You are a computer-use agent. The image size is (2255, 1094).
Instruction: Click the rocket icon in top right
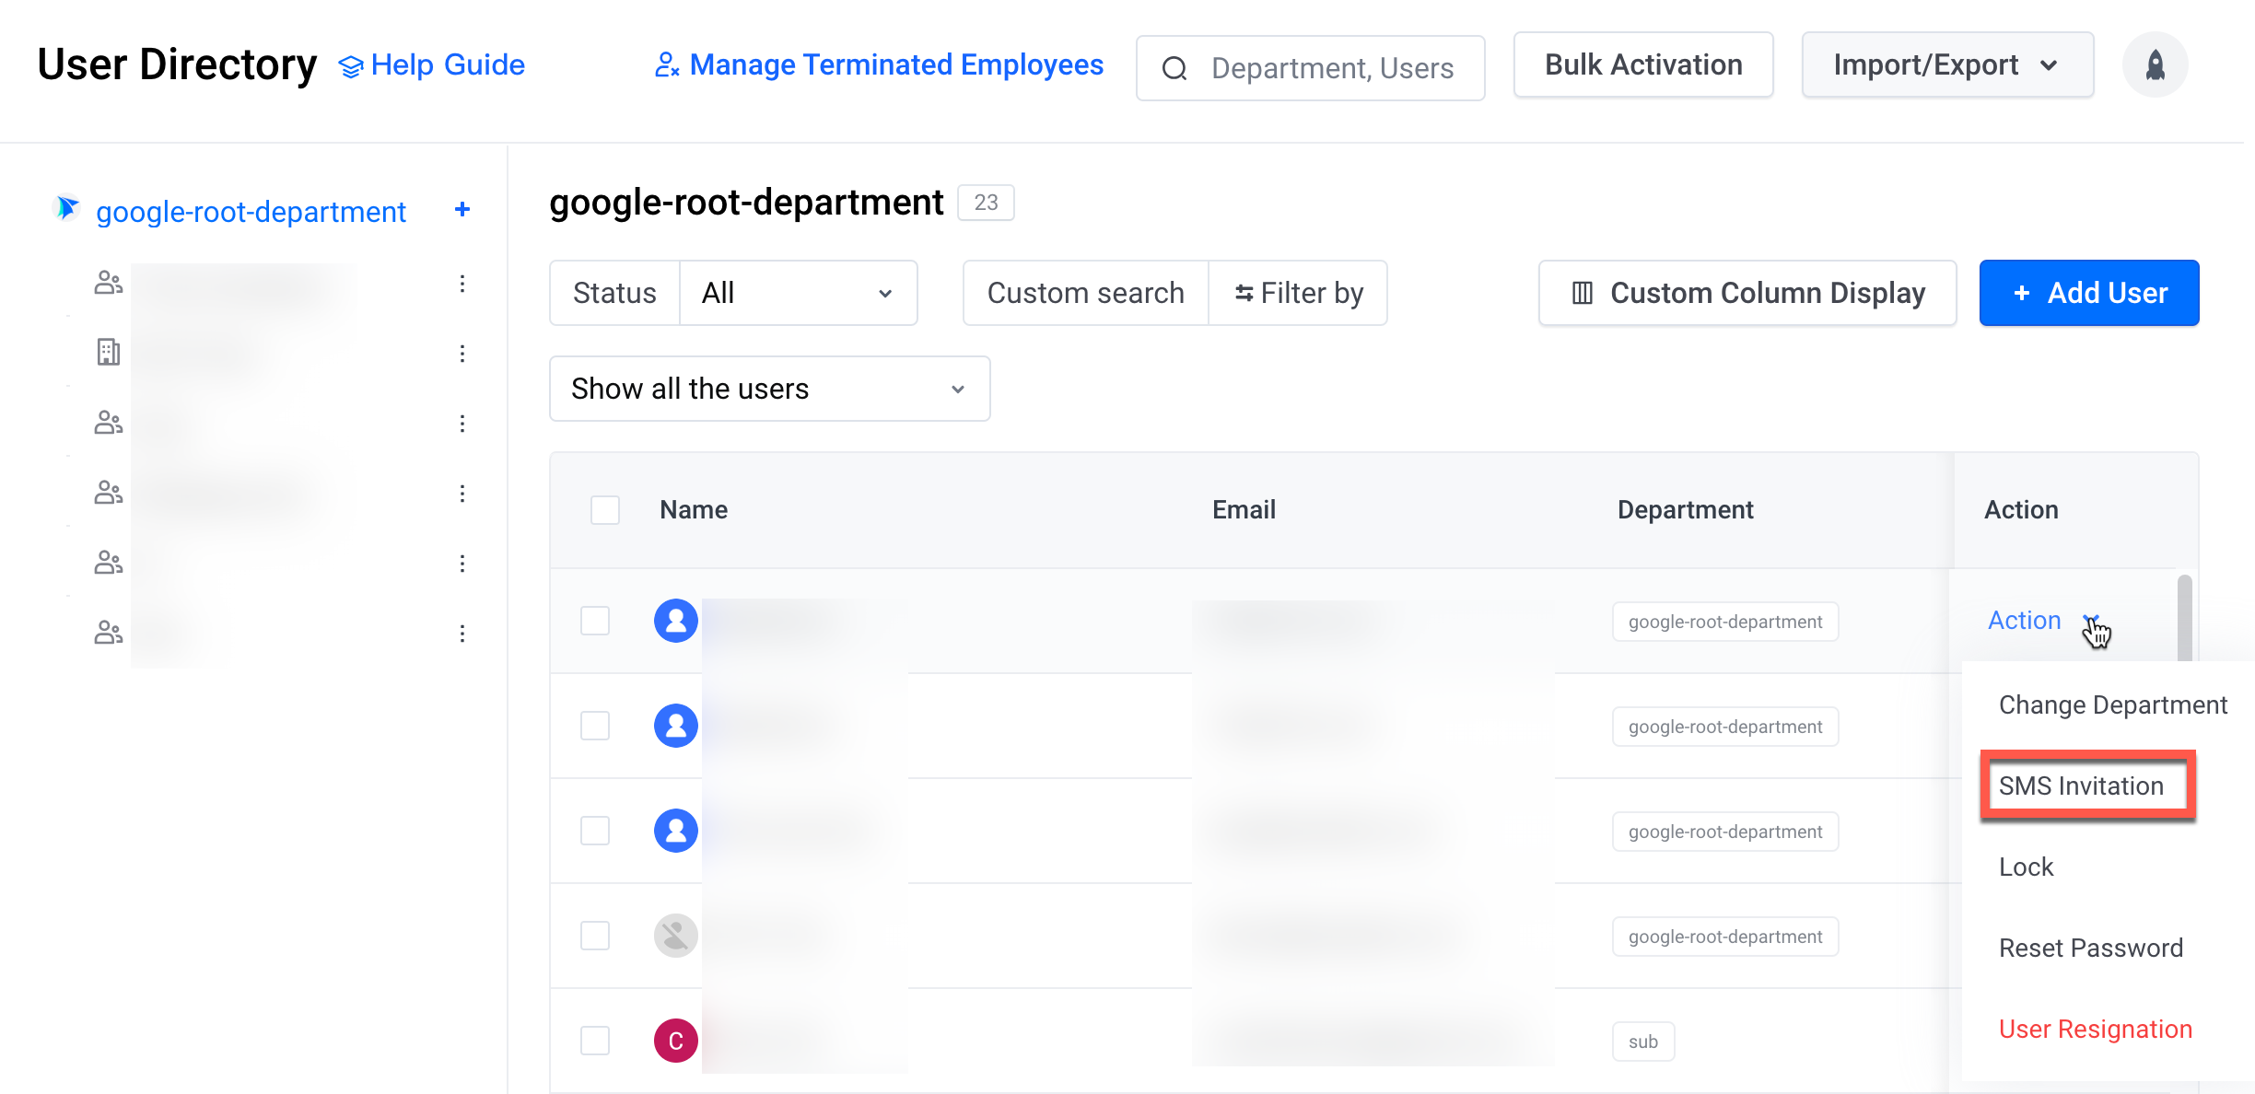[2155, 64]
